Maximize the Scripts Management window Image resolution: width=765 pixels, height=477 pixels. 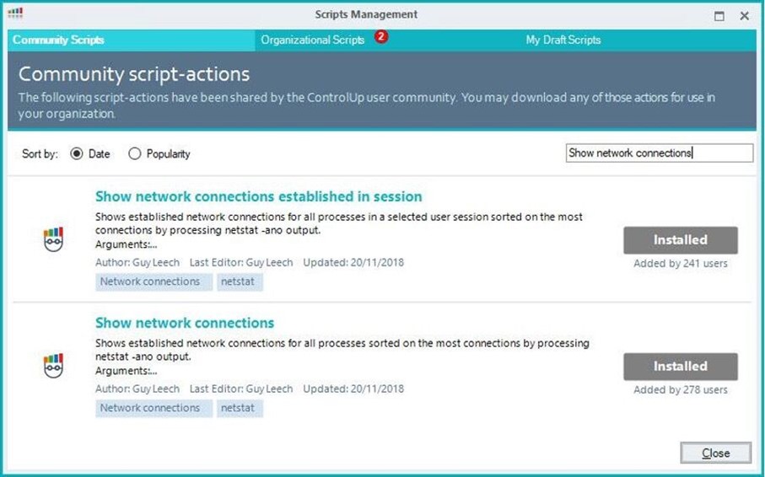(x=719, y=16)
